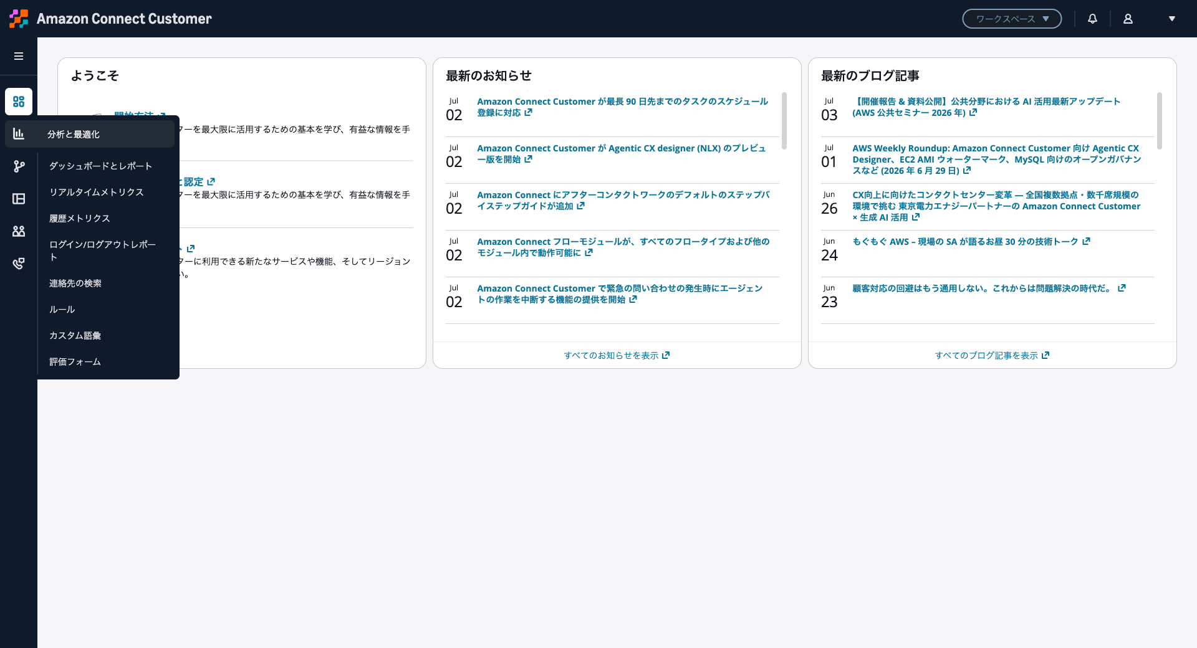The image size is (1197, 648).
Task: Open the 公共分野における AI 活用 blog post
Action: coord(986,107)
